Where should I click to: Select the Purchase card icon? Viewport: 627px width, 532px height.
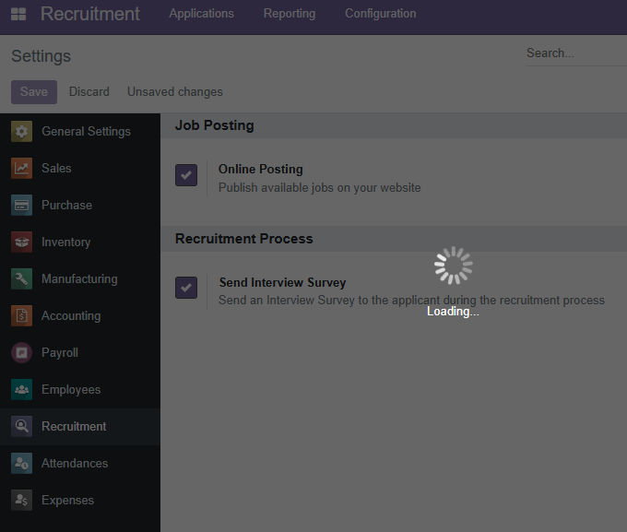point(21,206)
